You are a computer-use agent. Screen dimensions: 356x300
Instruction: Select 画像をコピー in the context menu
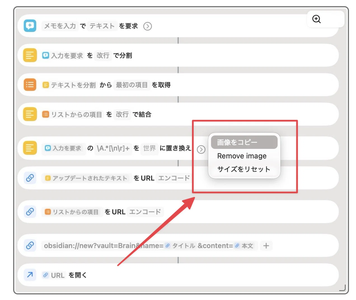pyautogui.click(x=244, y=142)
